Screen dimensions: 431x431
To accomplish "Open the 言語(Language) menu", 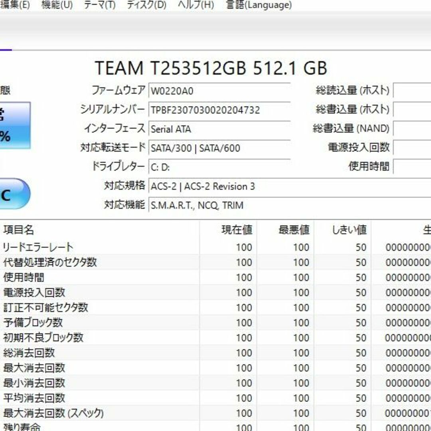I will click(259, 5).
